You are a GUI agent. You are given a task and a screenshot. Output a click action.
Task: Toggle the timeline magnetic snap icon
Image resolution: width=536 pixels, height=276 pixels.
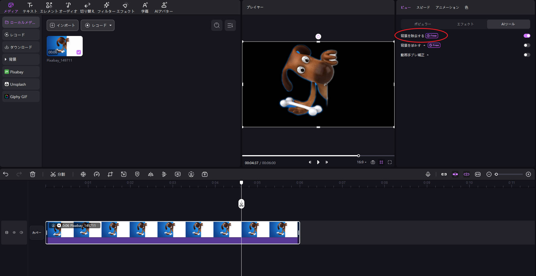[x=455, y=174]
